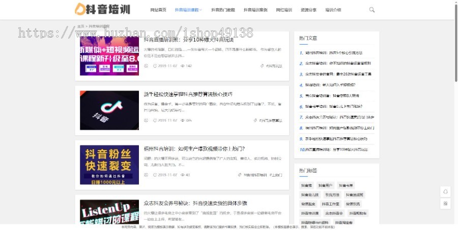Click the #上热门 tag link
Viewport: 458px width, 230px height.
pos(276,175)
